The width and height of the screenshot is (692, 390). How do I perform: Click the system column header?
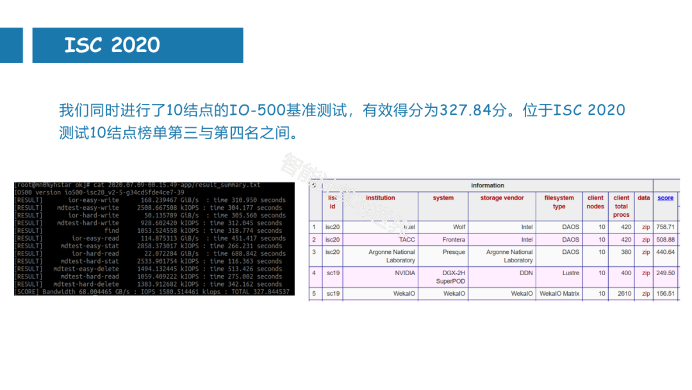click(443, 198)
